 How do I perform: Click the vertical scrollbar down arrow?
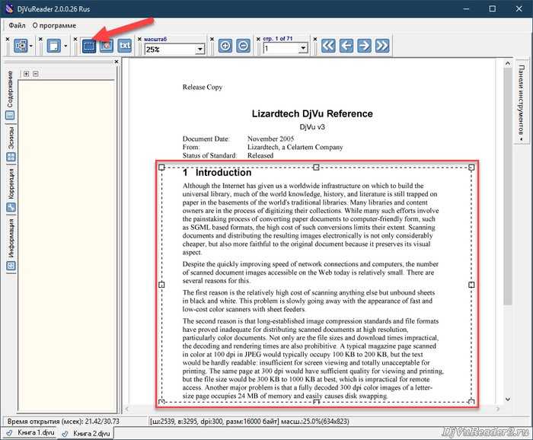tap(508, 399)
